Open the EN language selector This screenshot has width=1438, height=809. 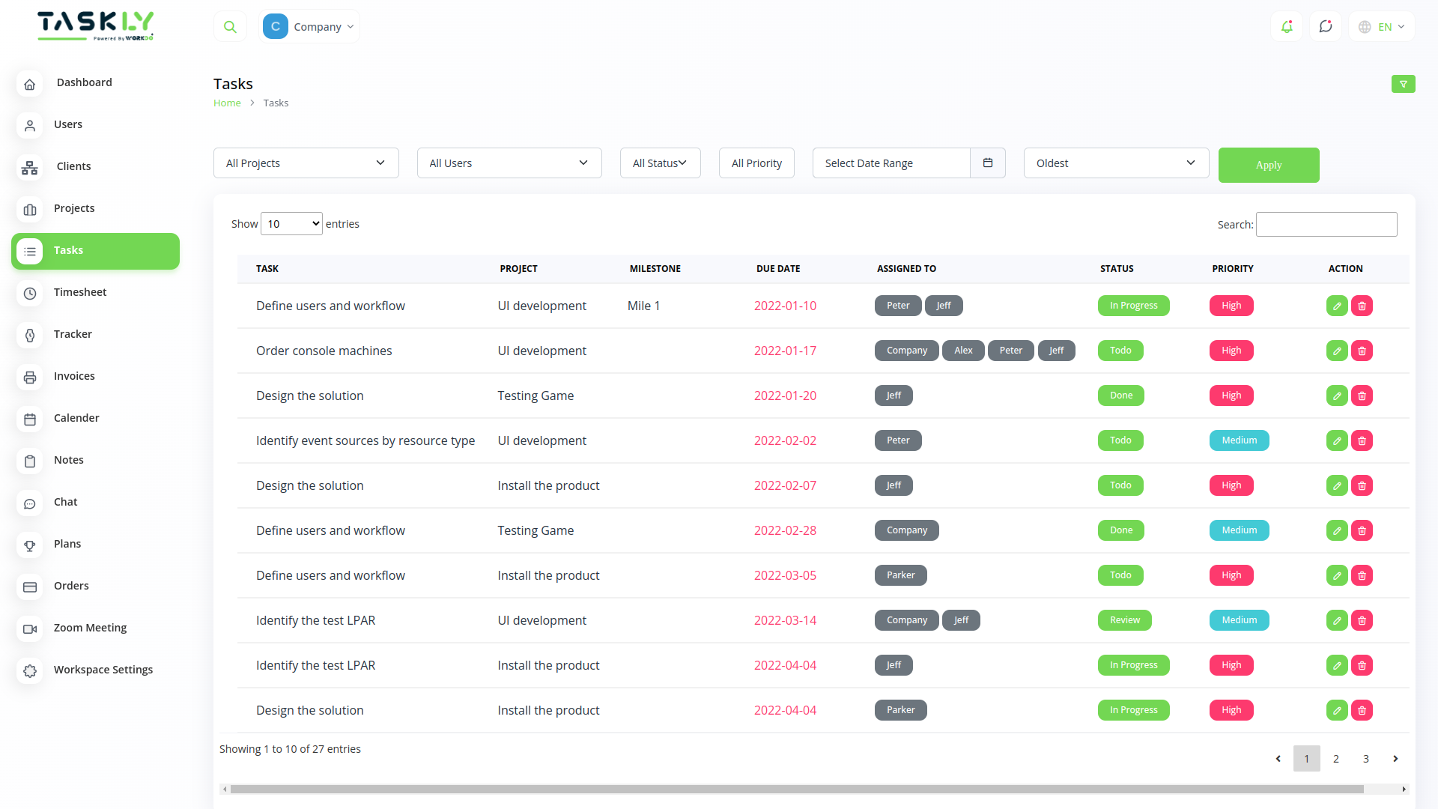tap(1380, 26)
